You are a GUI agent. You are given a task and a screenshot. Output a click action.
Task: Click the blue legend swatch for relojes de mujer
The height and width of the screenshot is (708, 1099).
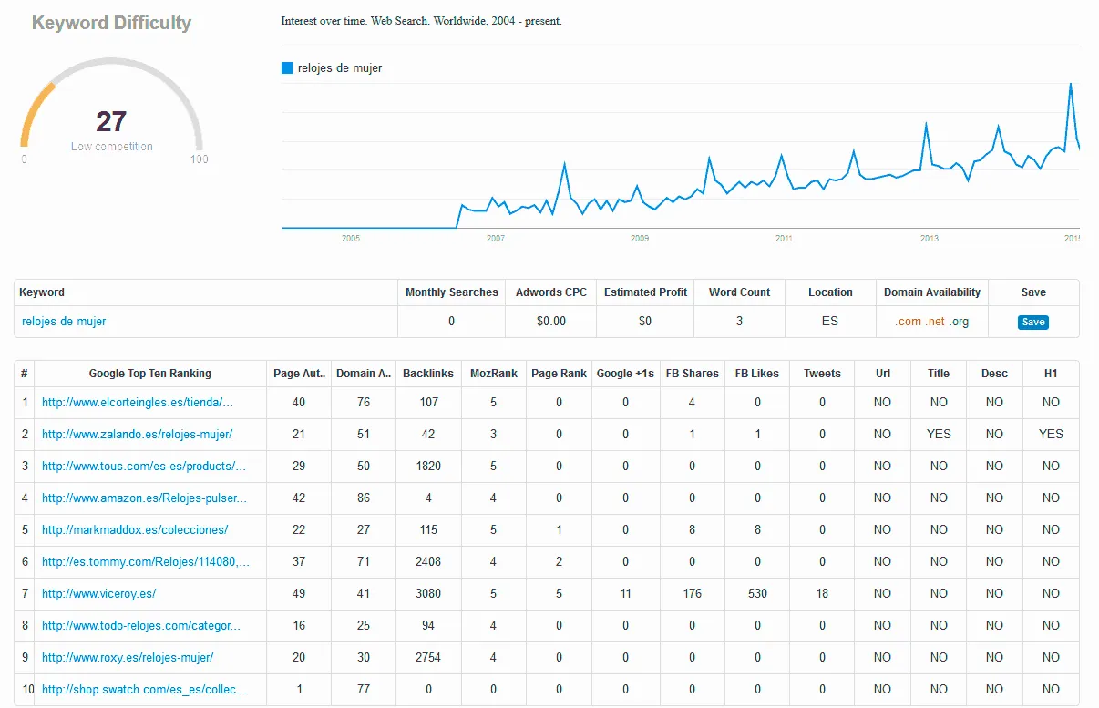(x=287, y=67)
